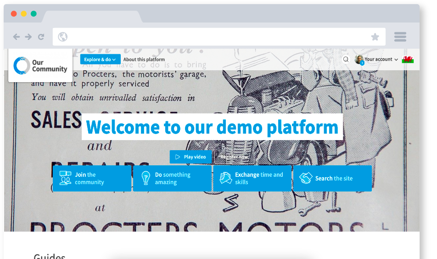
Task: Select the Join the community tile
Action: 92,178
